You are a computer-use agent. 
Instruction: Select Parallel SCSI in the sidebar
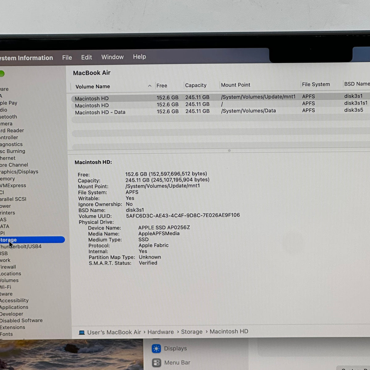pos(13,199)
